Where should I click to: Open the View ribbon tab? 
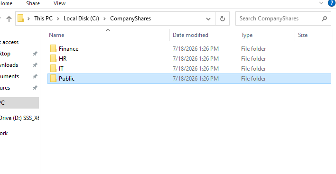click(x=59, y=3)
